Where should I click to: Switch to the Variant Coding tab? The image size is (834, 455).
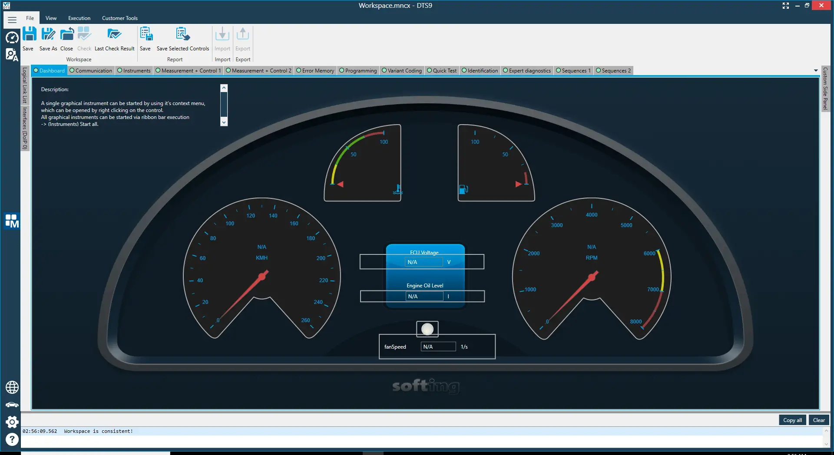(x=402, y=71)
